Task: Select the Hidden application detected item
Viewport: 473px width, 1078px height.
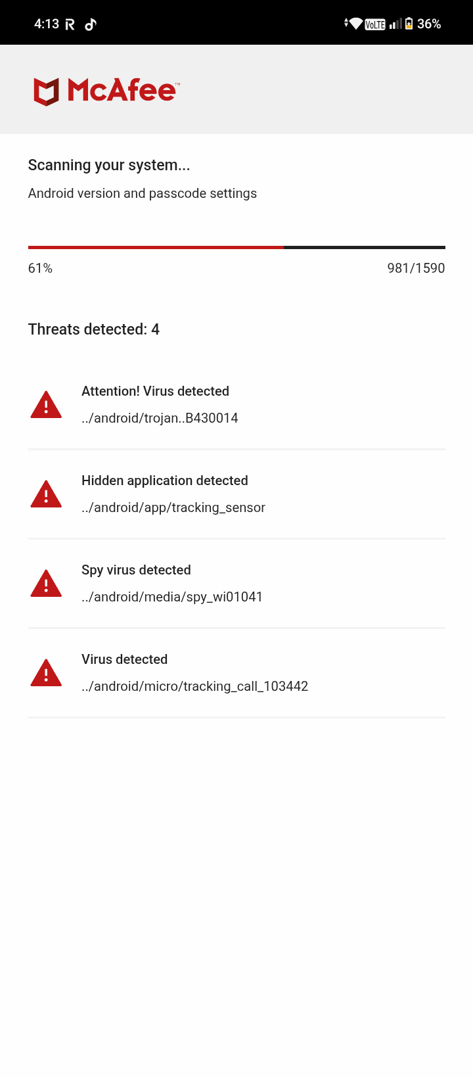Action: coord(164,480)
